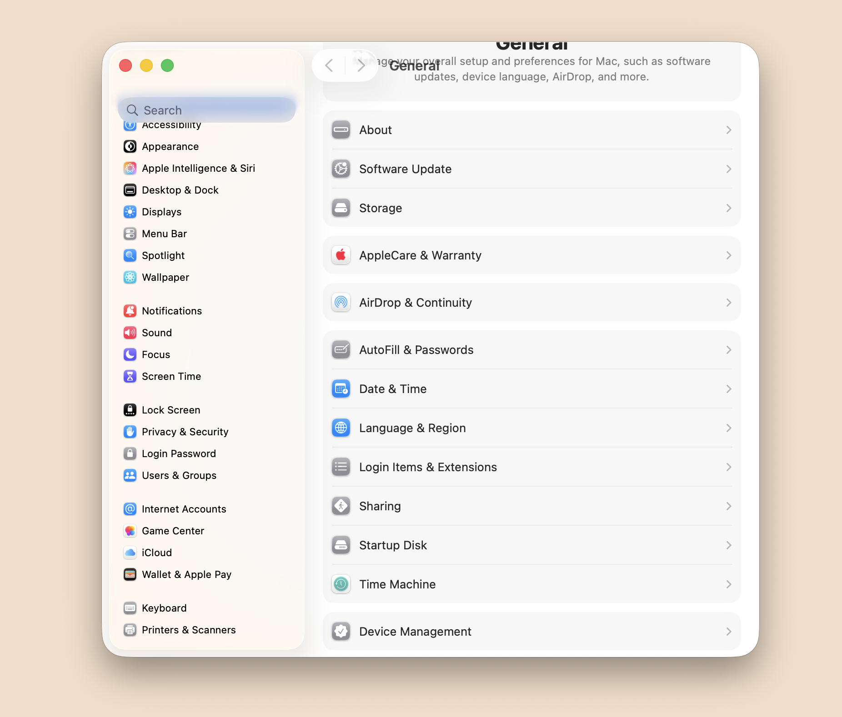
Task: Click the "Date & Time" label
Action: click(393, 389)
